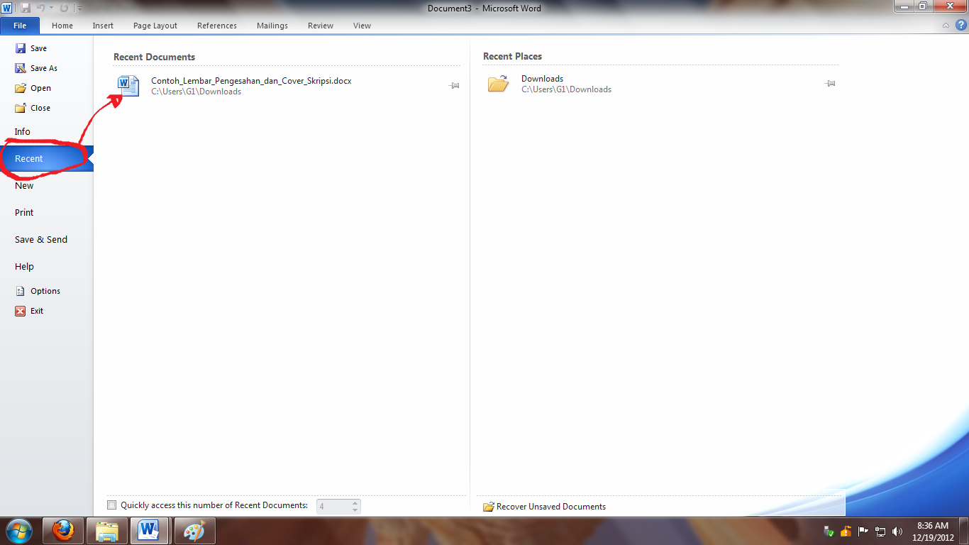The height and width of the screenshot is (545, 969).
Task: Enable Quickly access this number of Recent Documents
Action: (111, 505)
